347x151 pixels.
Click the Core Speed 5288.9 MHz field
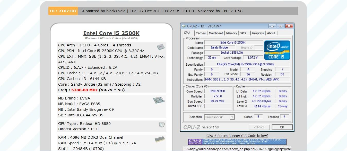tap(218, 91)
